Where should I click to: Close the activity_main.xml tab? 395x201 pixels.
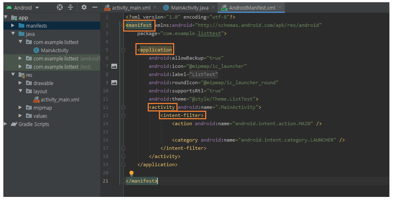click(x=155, y=7)
